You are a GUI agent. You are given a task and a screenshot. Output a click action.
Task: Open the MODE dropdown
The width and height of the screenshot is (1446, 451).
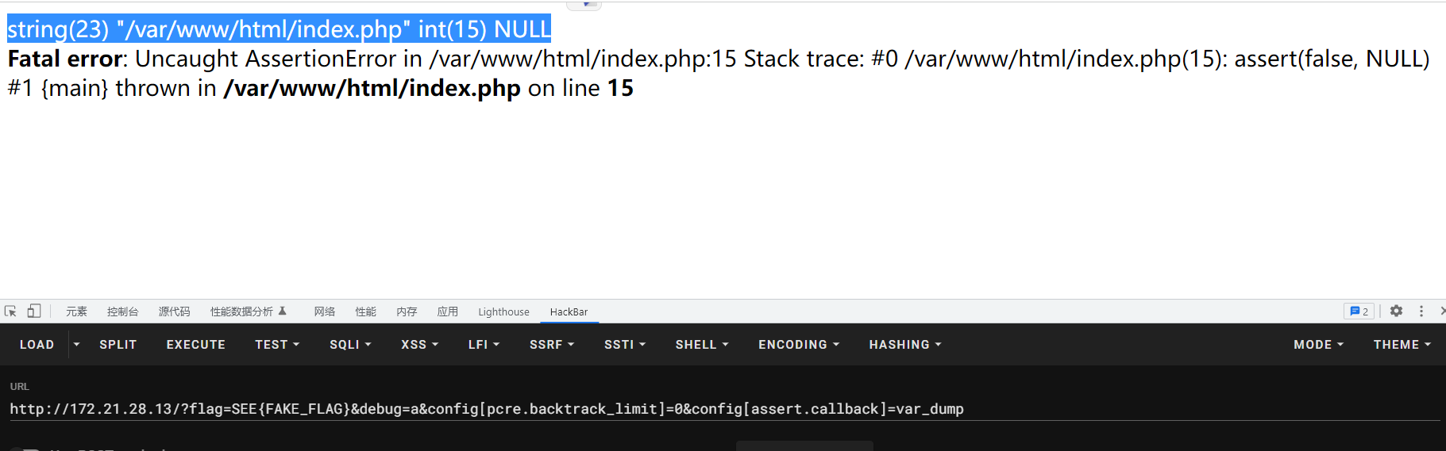point(1318,345)
